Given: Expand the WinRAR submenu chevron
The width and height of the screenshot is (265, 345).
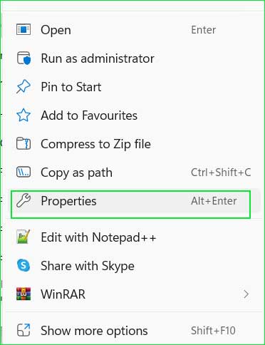Looking at the screenshot, I should click(x=246, y=294).
